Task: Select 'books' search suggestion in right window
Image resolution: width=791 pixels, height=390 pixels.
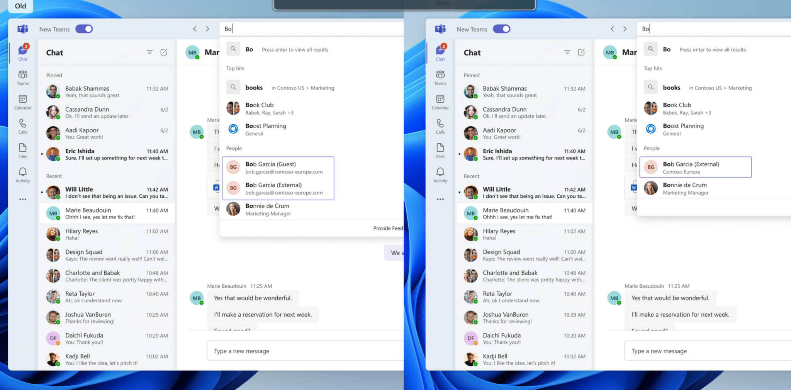Action: 715,88
